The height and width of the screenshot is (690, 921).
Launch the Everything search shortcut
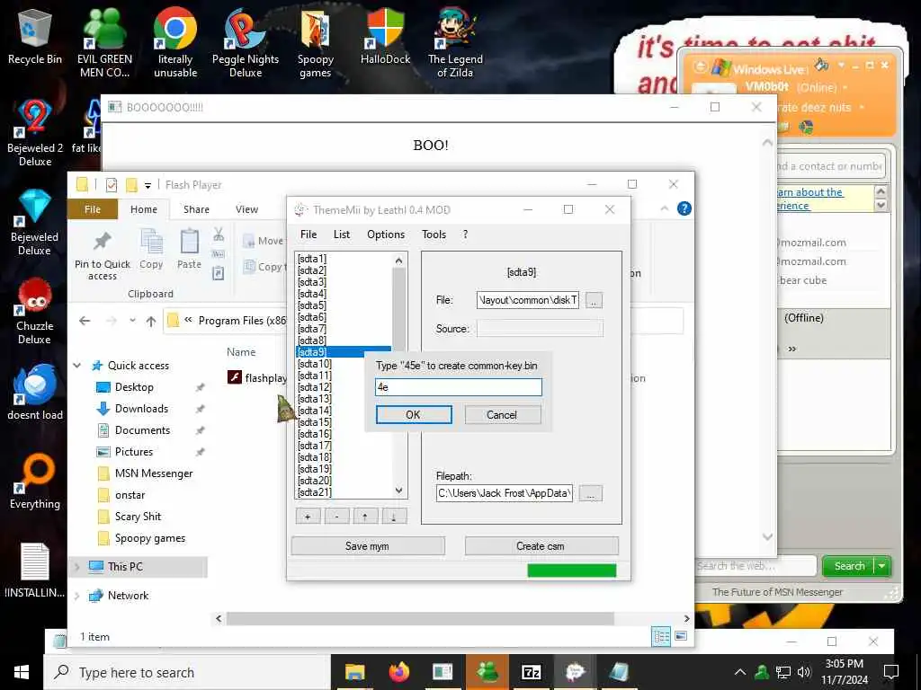click(x=35, y=482)
